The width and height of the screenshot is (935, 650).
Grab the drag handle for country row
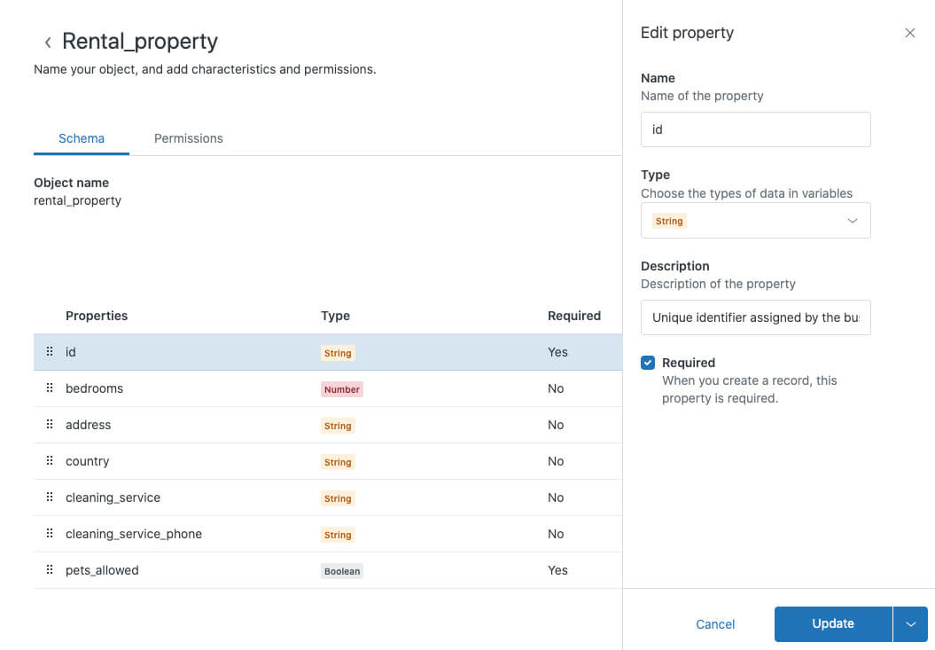pos(50,461)
